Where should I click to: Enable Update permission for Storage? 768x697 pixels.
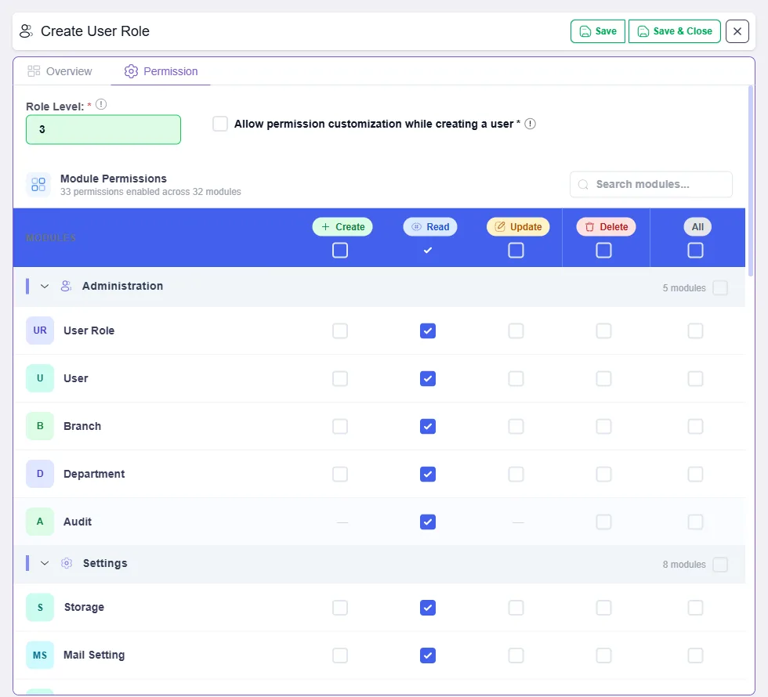coord(516,608)
